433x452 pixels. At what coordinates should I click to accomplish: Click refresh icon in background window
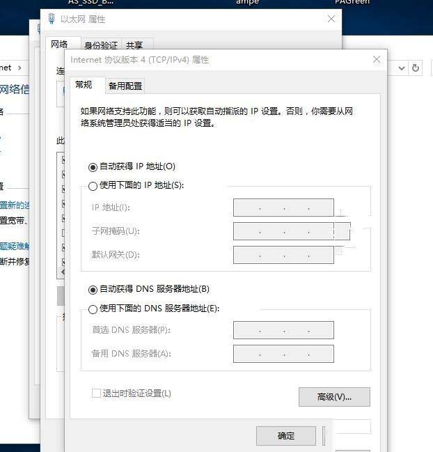(x=416, y=68)
